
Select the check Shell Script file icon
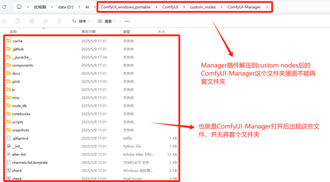pyautogui.click(x=9, y=179)
